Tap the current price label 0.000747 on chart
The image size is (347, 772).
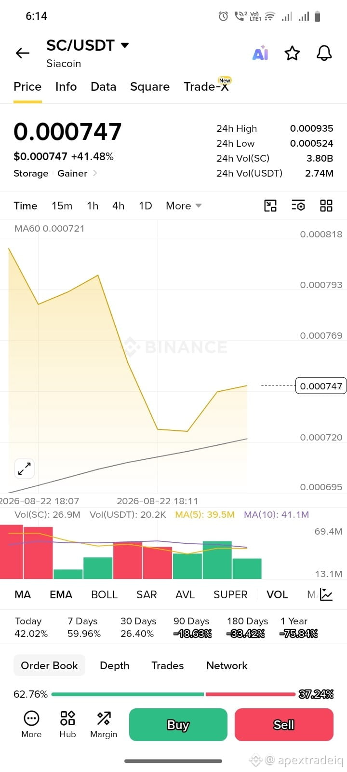[x=321, y=386]
